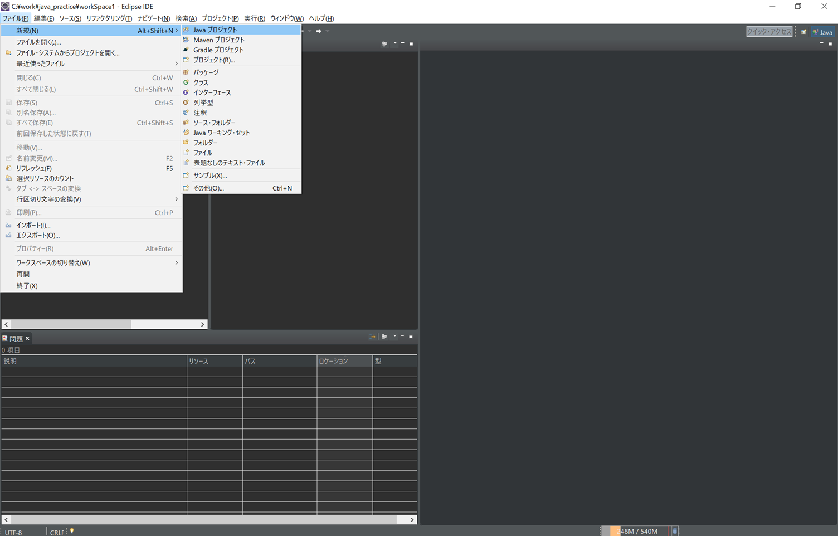Click the エクスポート(O)... icon
Viewport: 838px width, 536px height.
tap(8, 235)
